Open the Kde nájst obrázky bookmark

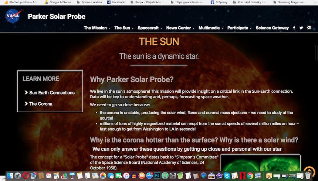pos(250,2)
